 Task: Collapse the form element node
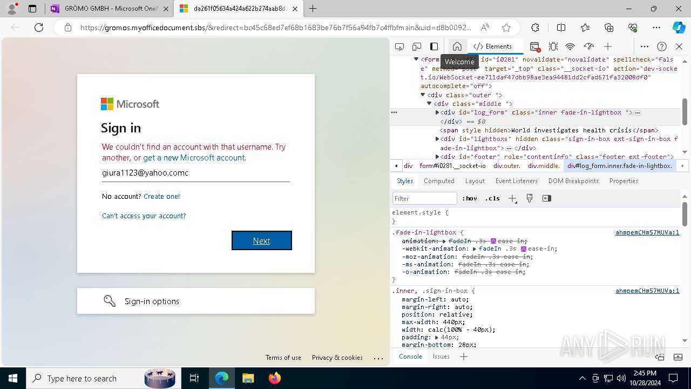tap(416, 59)
